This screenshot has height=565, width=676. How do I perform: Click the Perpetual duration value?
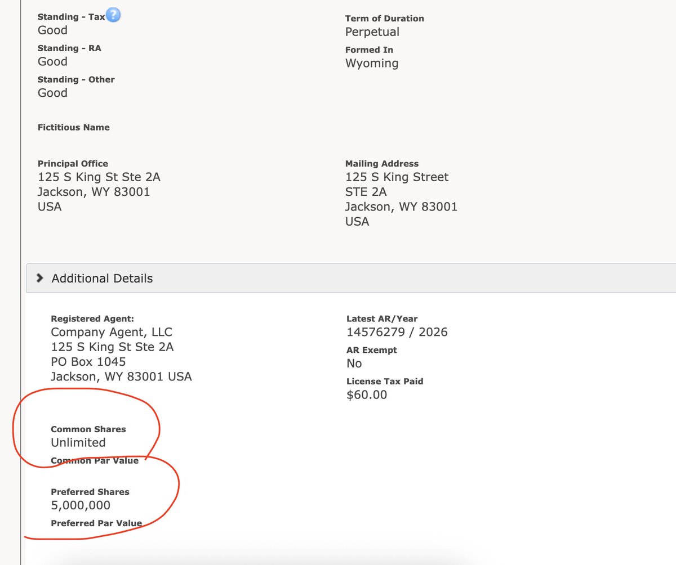tap(372, 32)
